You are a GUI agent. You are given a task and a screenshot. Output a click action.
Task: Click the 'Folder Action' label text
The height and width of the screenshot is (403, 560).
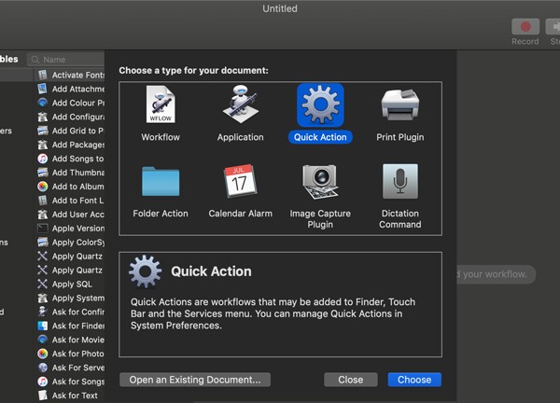click(161, 214)
